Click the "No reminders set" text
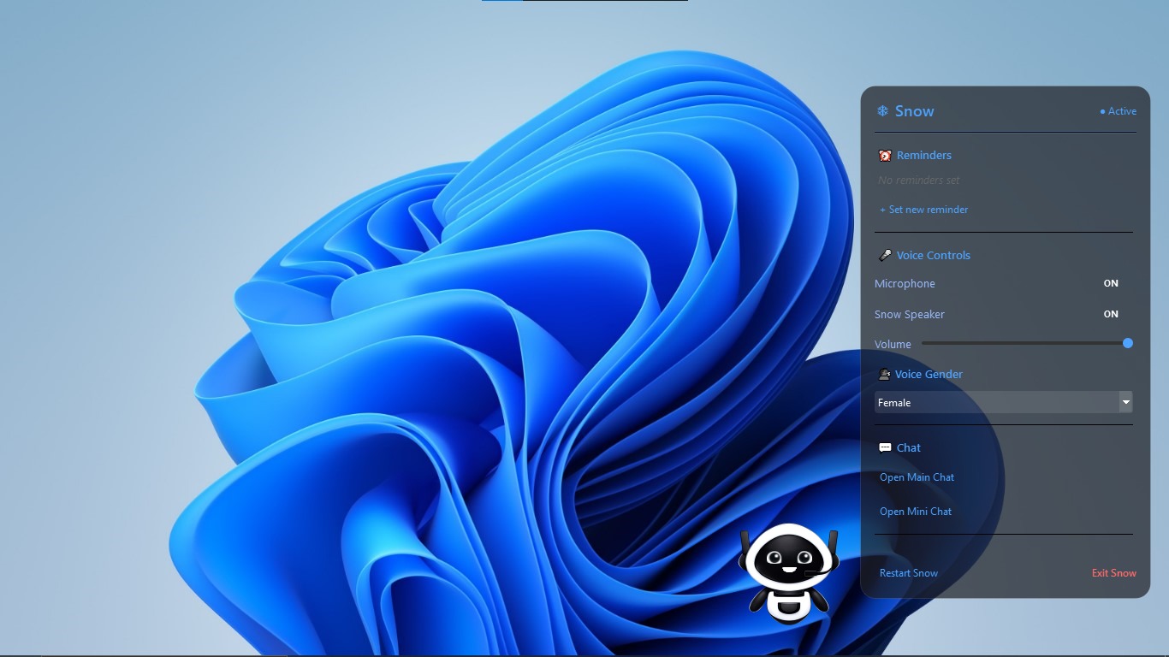Viewport: 1169px width, 657px height. 919,181
